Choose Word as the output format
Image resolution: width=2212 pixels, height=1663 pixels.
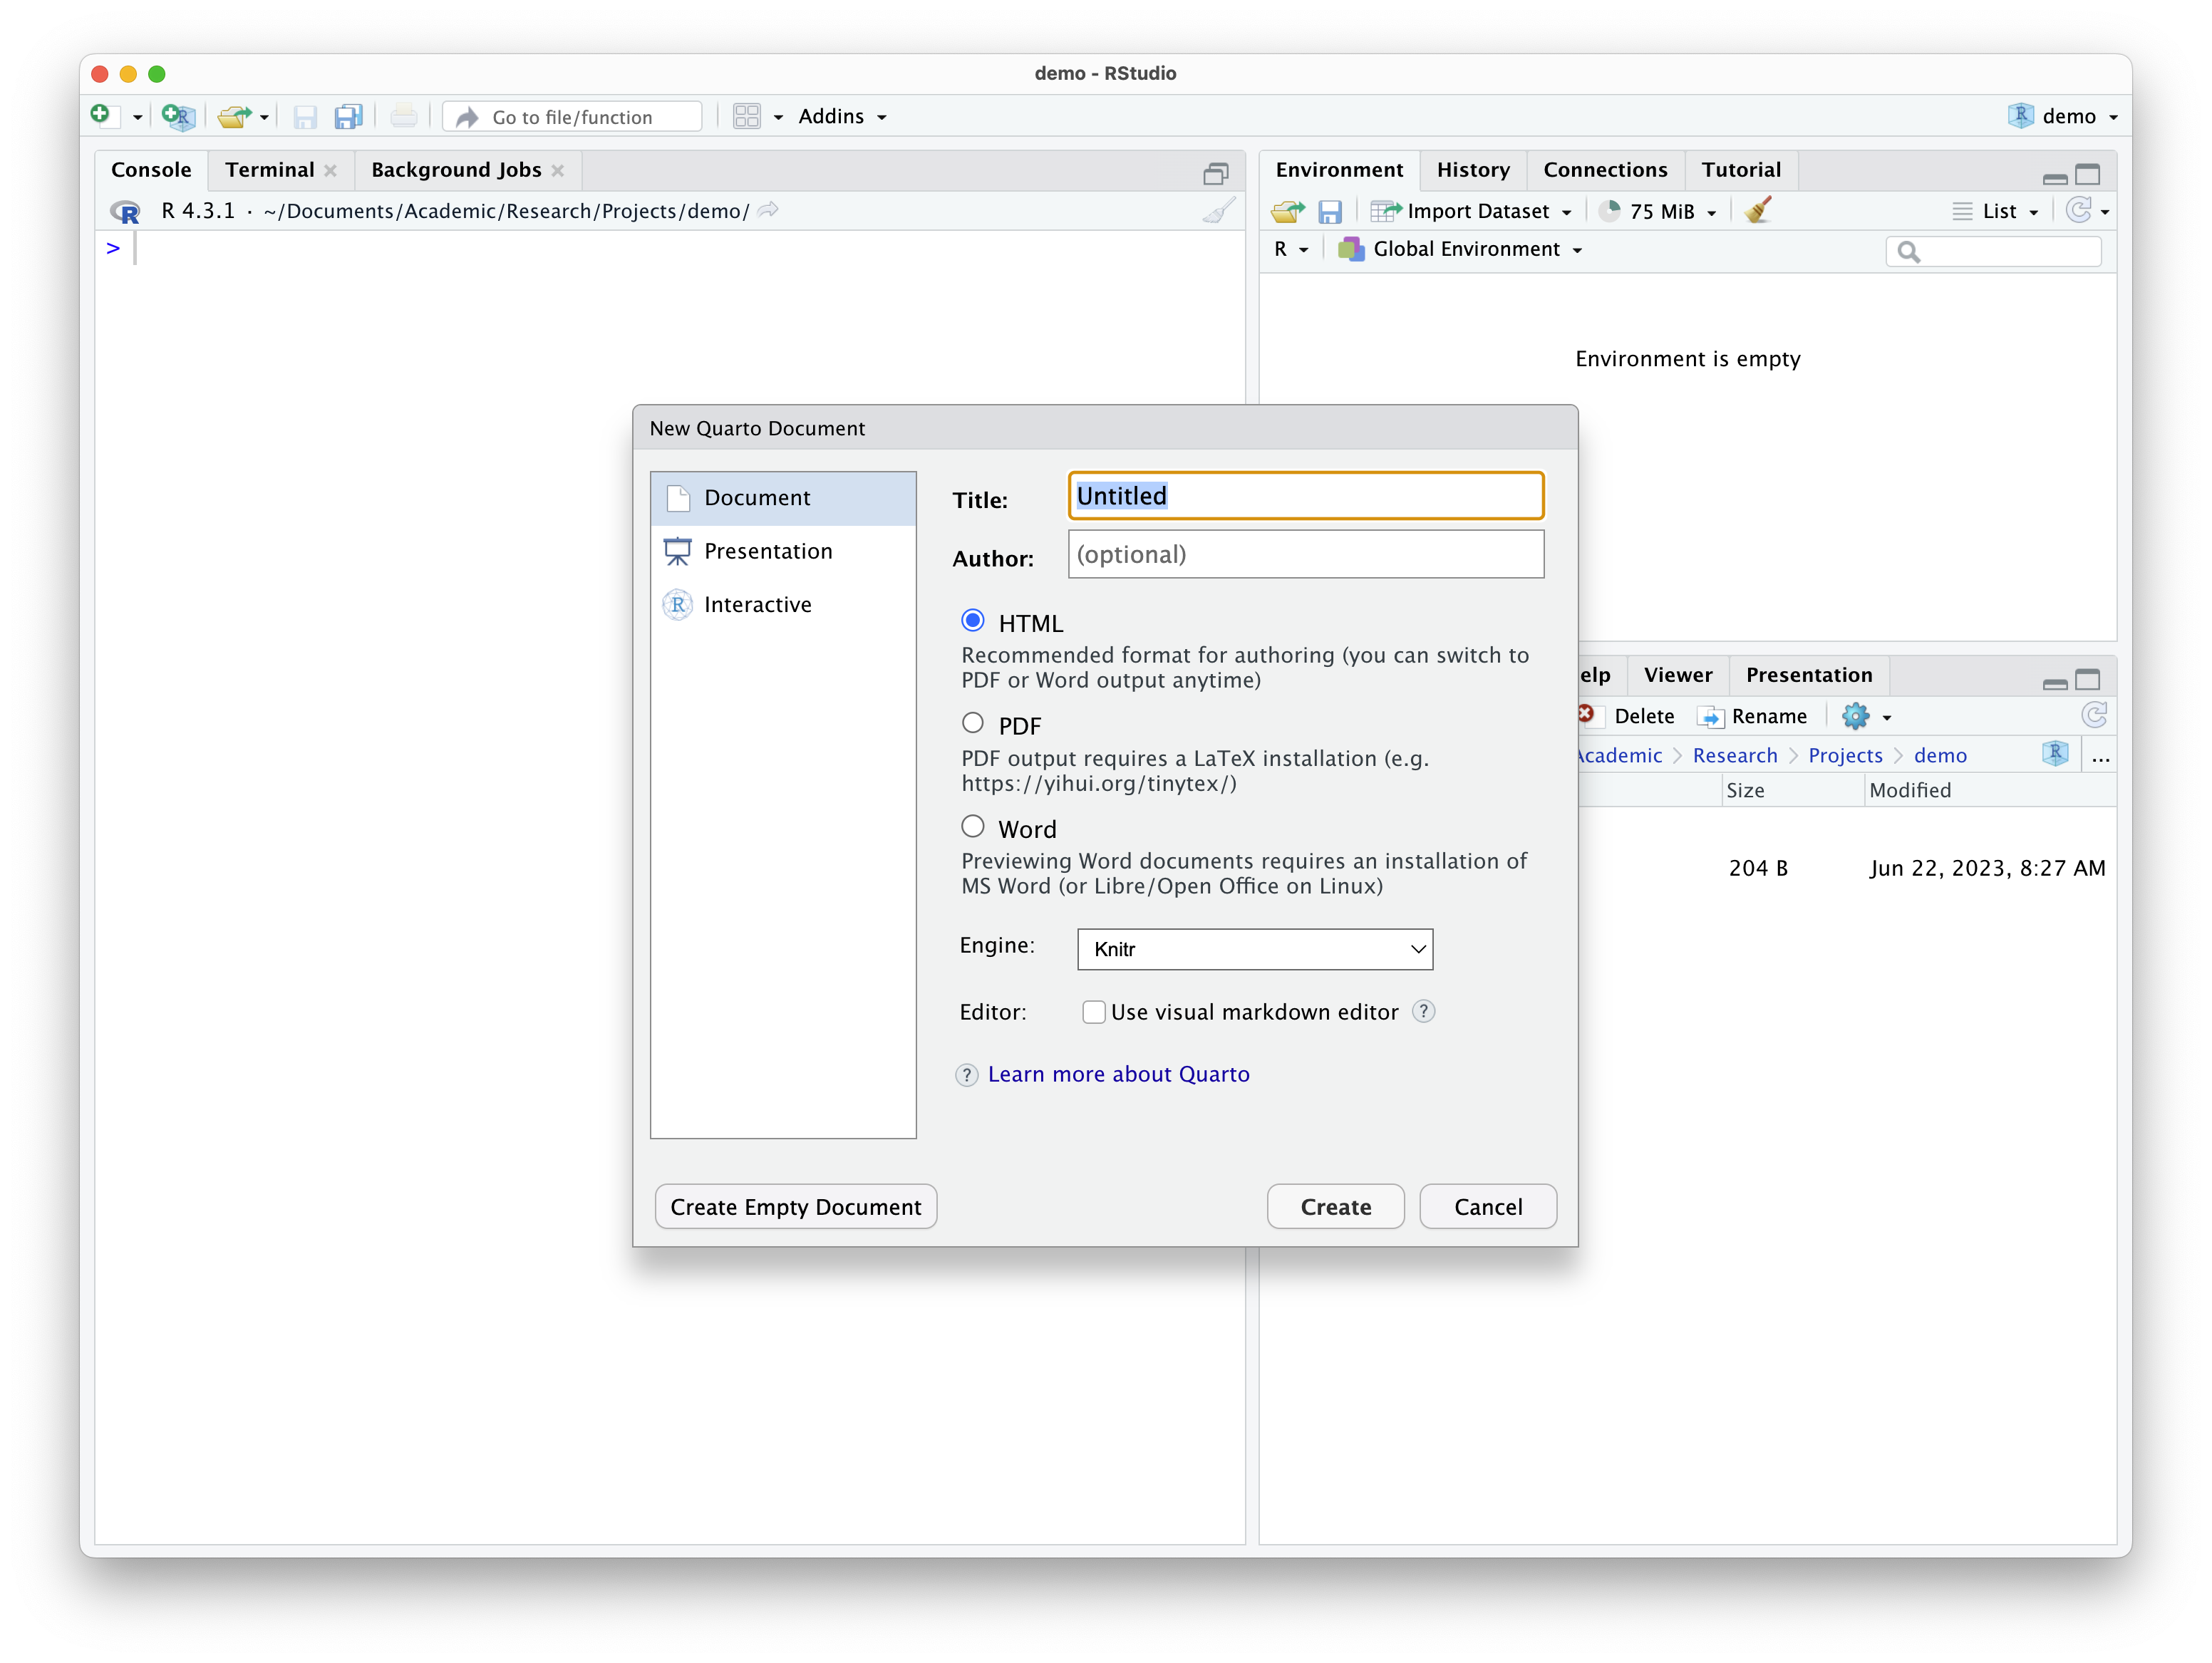(972, 825)
